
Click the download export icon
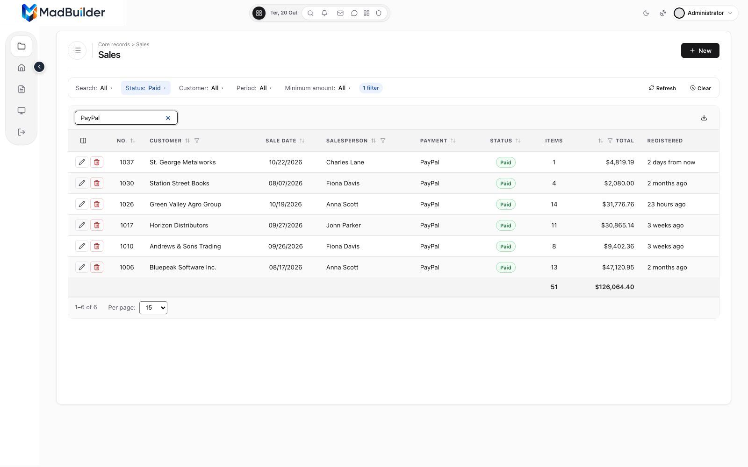704,118
